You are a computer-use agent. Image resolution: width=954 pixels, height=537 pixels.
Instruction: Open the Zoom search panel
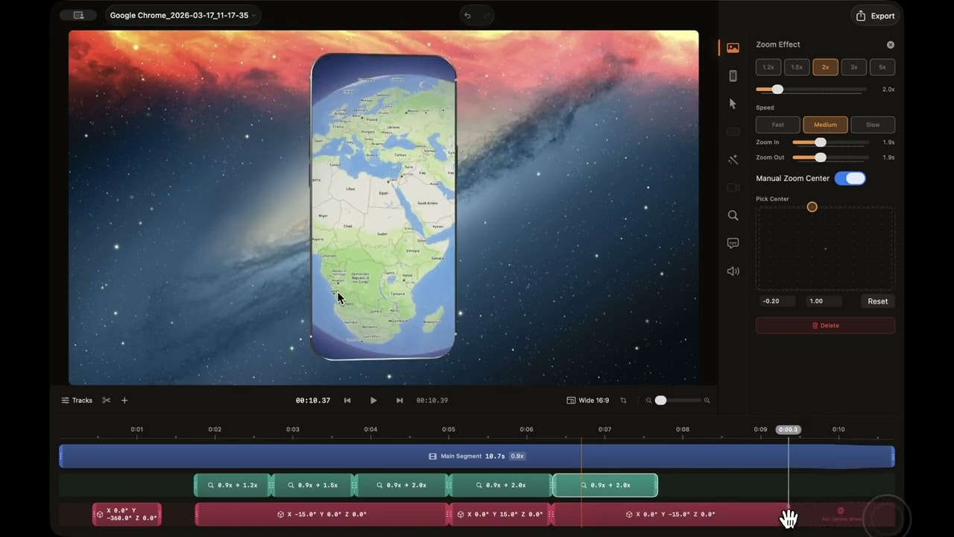coord(733,215)
